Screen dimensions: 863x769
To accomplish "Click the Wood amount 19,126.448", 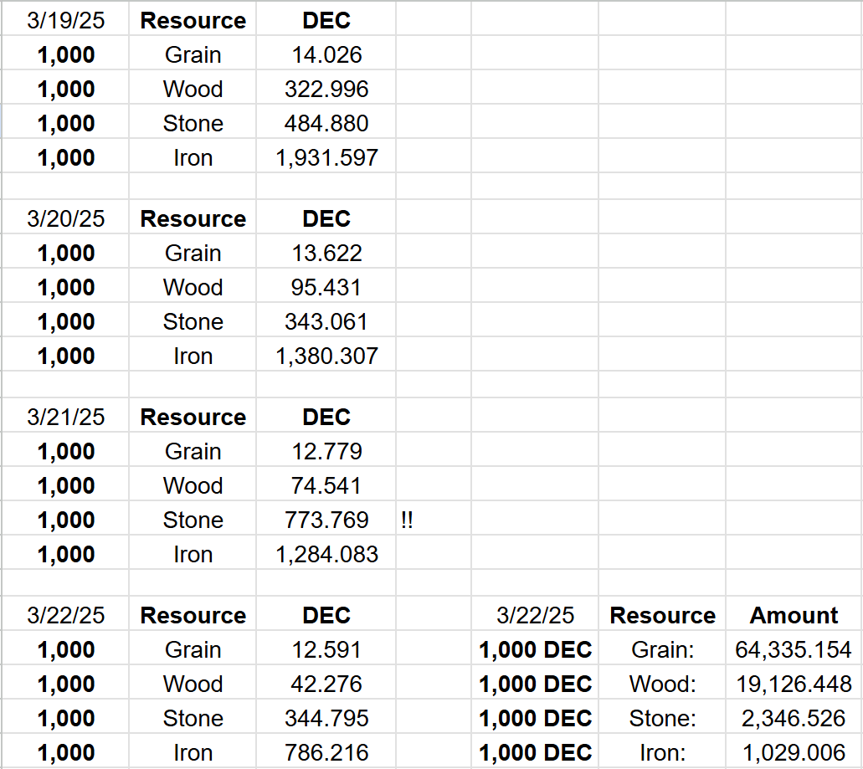I will [794, 684].
